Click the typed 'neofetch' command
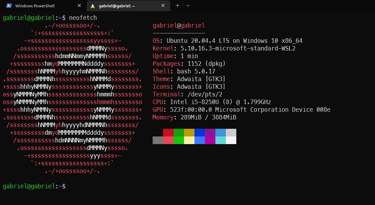The height and width of the screenshot is (205, 375). point(83,18)
